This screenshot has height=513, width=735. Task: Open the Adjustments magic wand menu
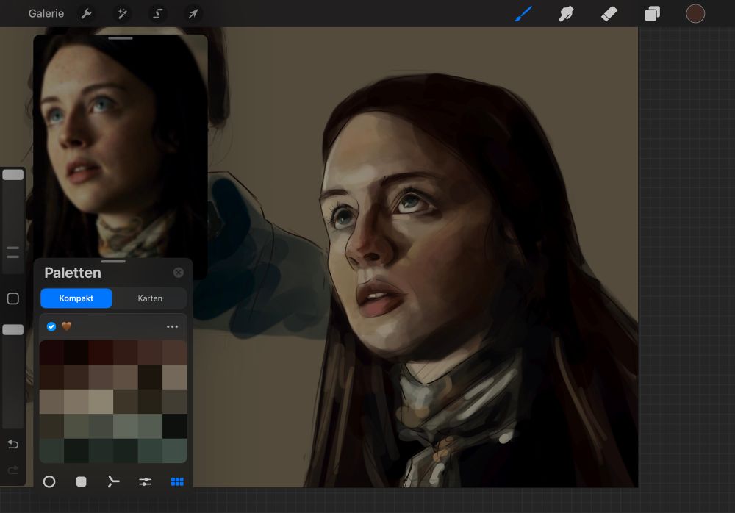[x=122, y=14]
